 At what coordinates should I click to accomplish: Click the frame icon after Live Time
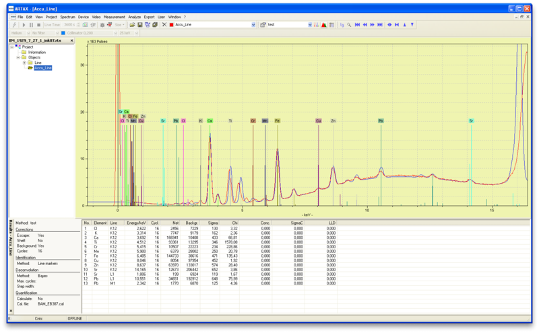tap(85, 25)
